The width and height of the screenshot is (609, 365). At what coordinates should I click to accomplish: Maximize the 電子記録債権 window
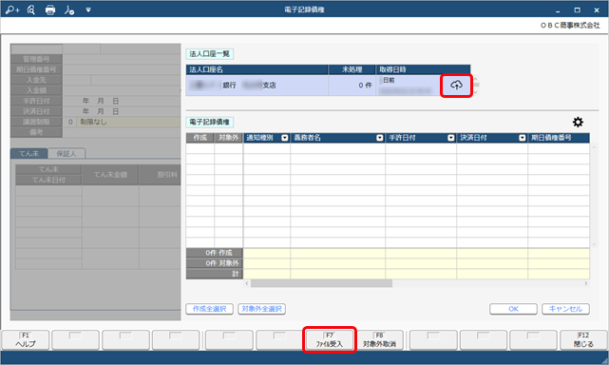(x=577, y=10)
